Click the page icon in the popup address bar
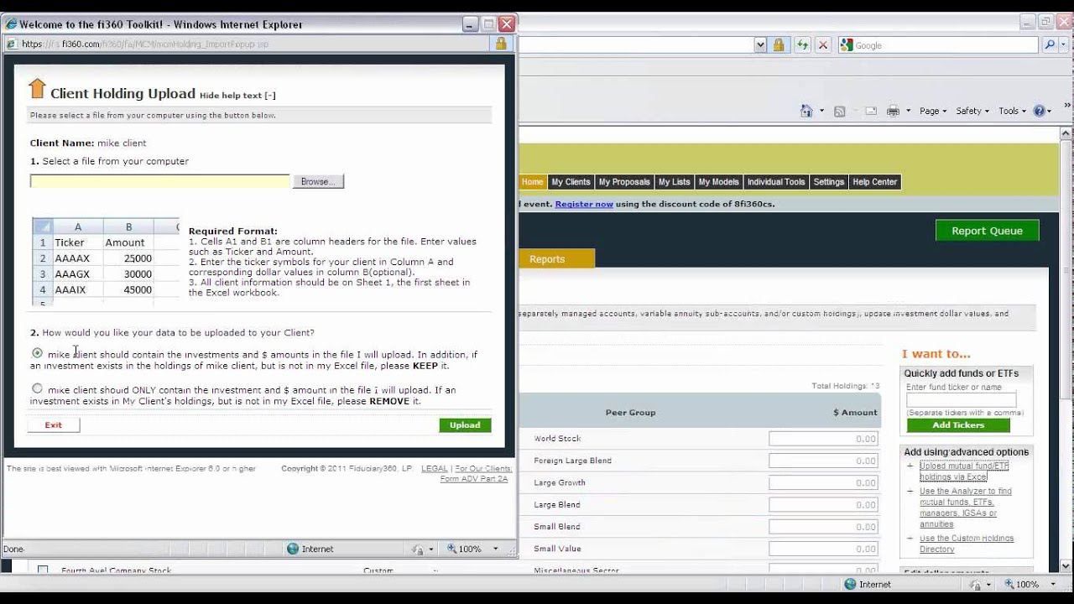 [x=12, y=44]
